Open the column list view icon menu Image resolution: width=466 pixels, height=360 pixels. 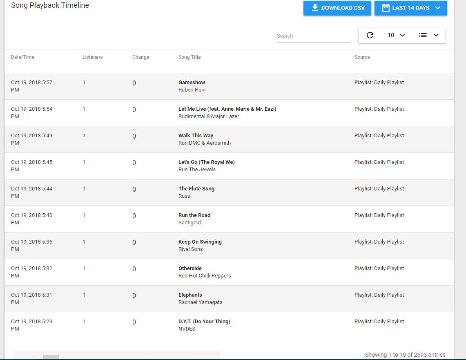tap(423, 36)
